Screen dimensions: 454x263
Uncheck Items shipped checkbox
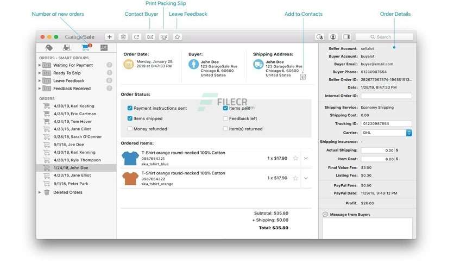tap(130, 118)
